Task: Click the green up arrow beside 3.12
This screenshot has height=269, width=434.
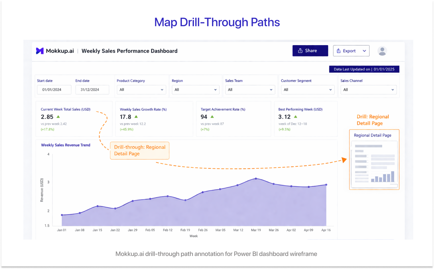Action: pyautogui.click(x=295, y=117)
